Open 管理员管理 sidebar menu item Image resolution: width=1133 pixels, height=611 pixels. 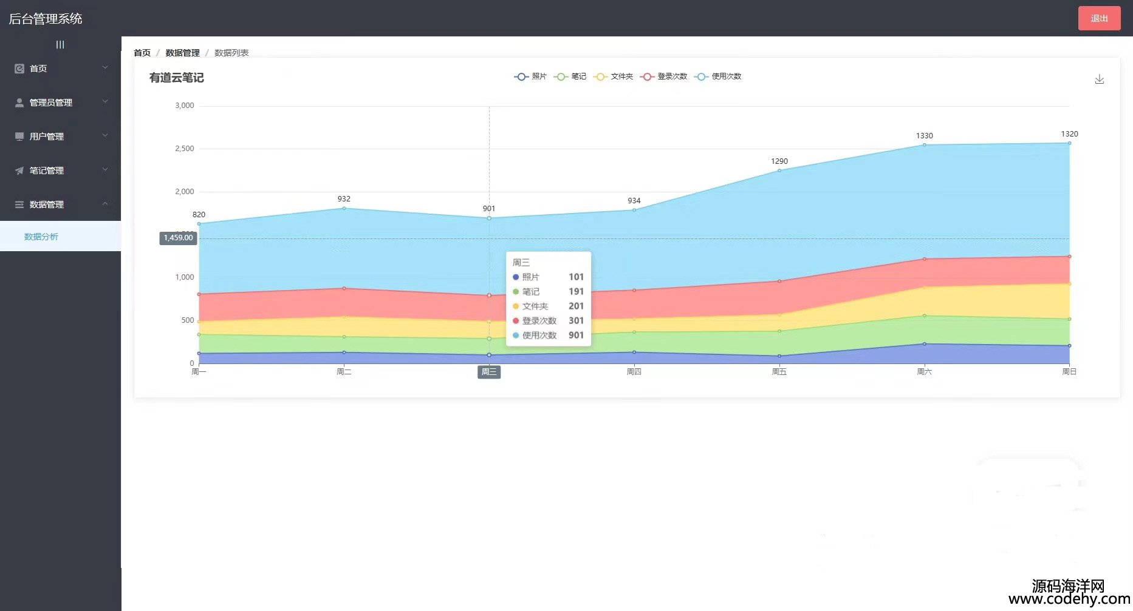tap(60, 103)
